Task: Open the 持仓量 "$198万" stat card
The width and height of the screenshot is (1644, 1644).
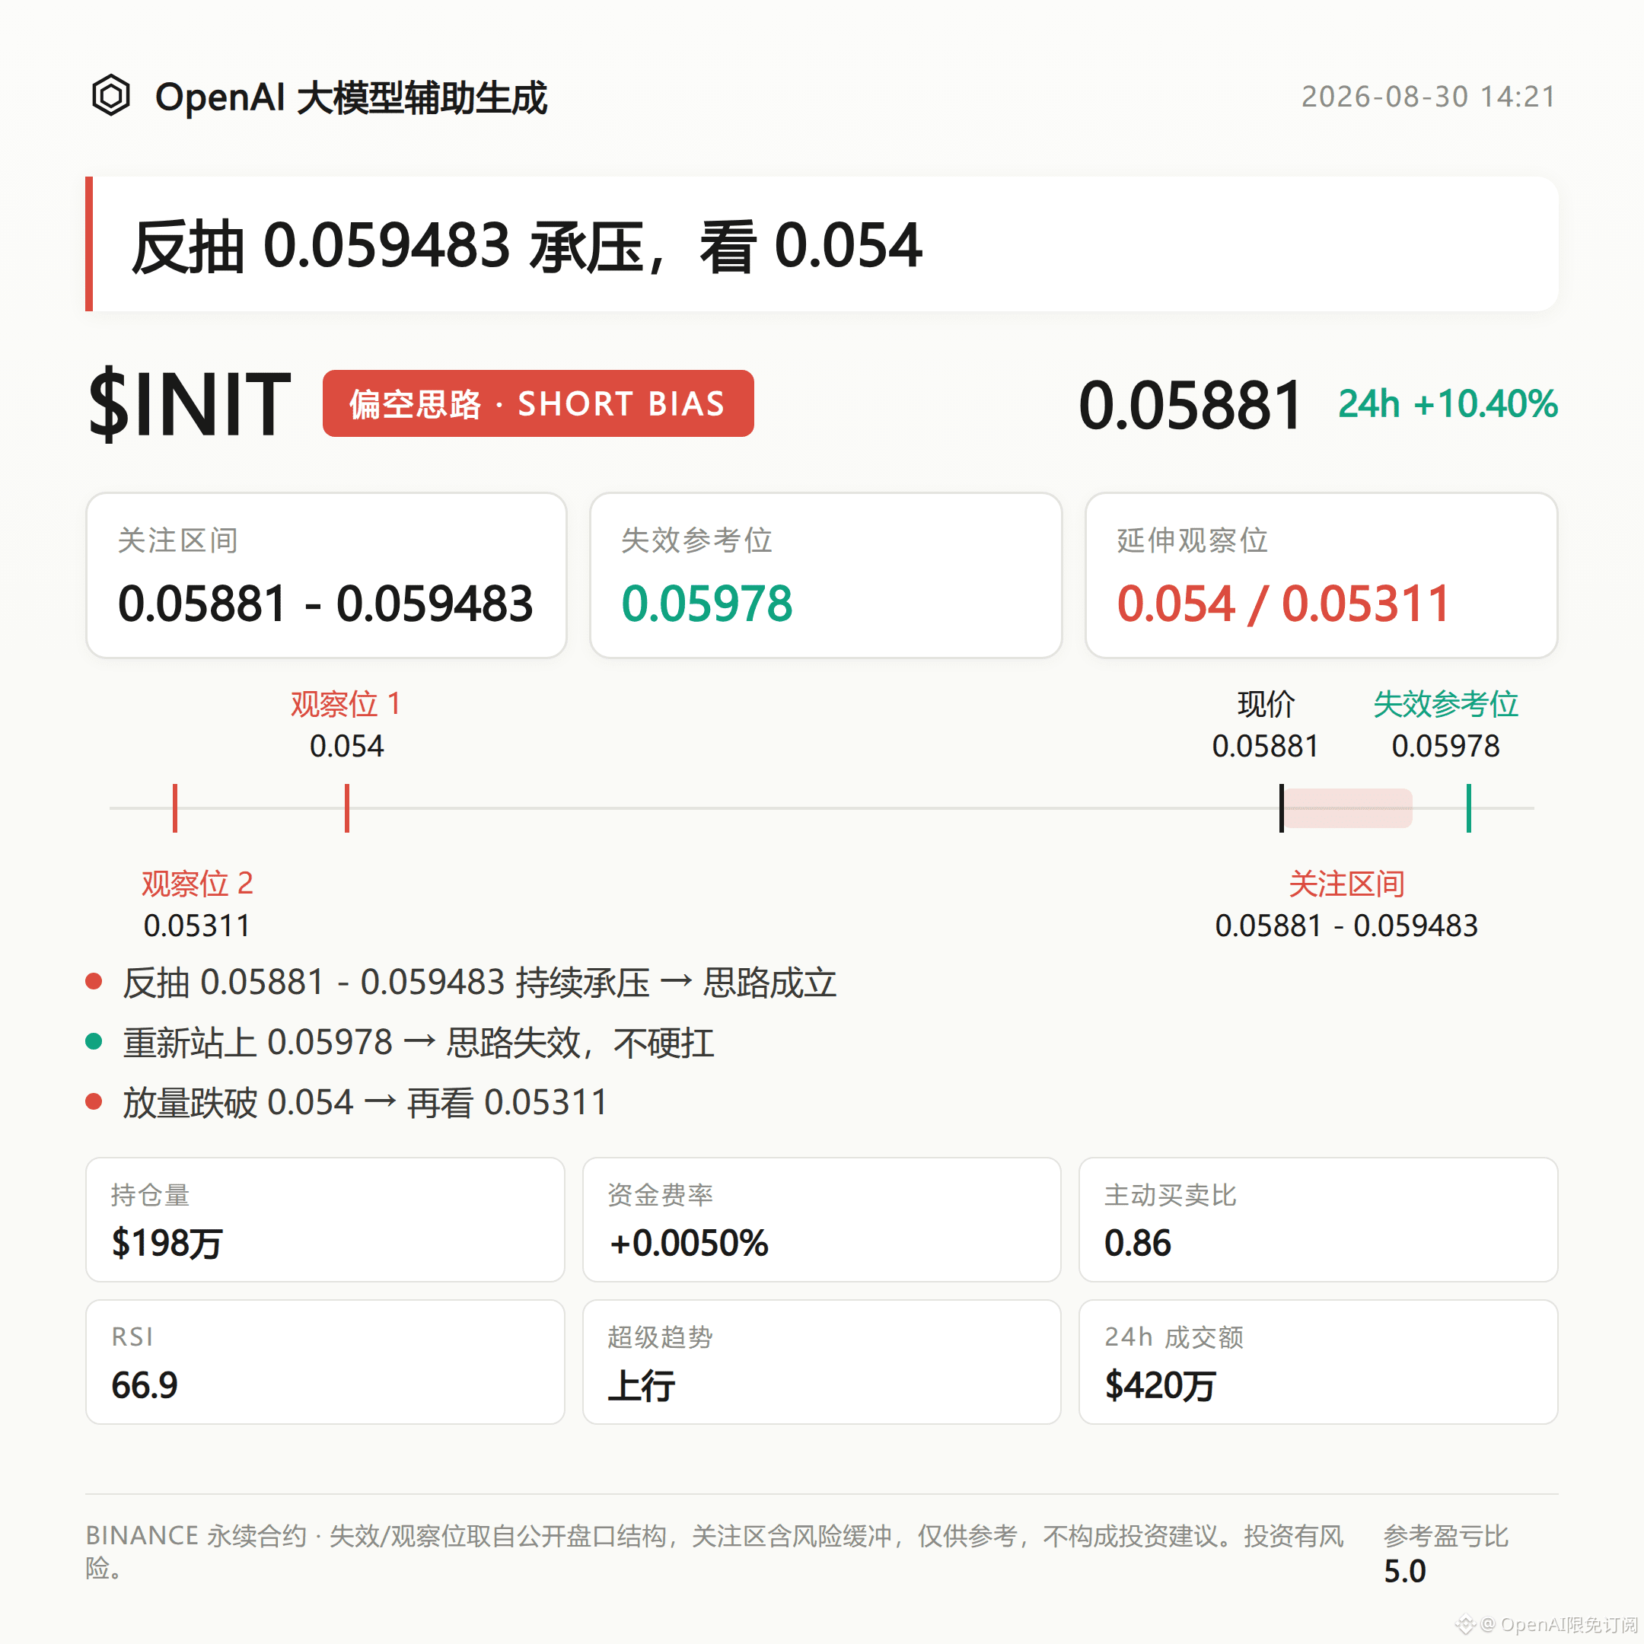Action: 325,1219
